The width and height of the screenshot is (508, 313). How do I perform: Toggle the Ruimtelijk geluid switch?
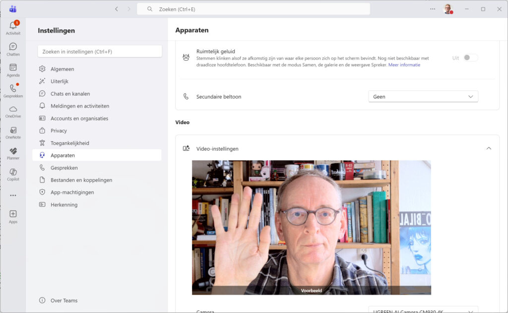(x=470, y=58)
